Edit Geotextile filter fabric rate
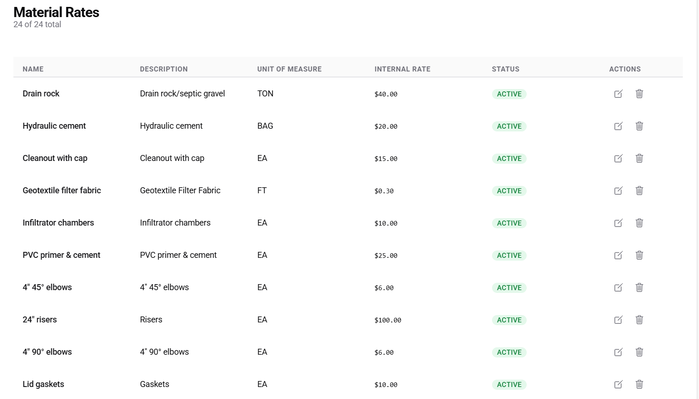The height and width of the screenshot is (399, 699). click(618, 191)
